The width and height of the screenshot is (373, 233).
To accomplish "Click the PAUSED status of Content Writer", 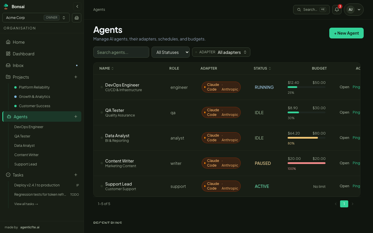I will click(x=263, y=163).
